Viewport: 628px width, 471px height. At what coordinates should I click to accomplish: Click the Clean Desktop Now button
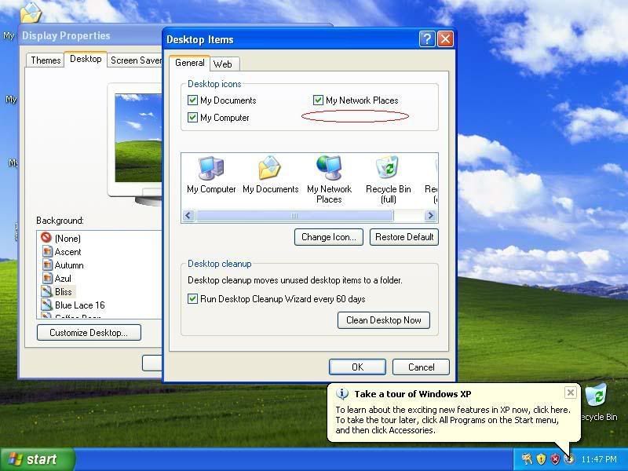(x=384, y=320)
